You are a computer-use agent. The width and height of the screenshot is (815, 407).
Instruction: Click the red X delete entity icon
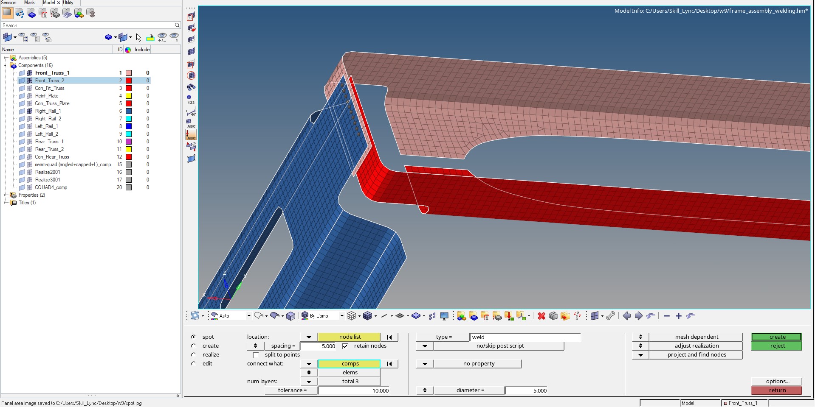pos(541,316)
